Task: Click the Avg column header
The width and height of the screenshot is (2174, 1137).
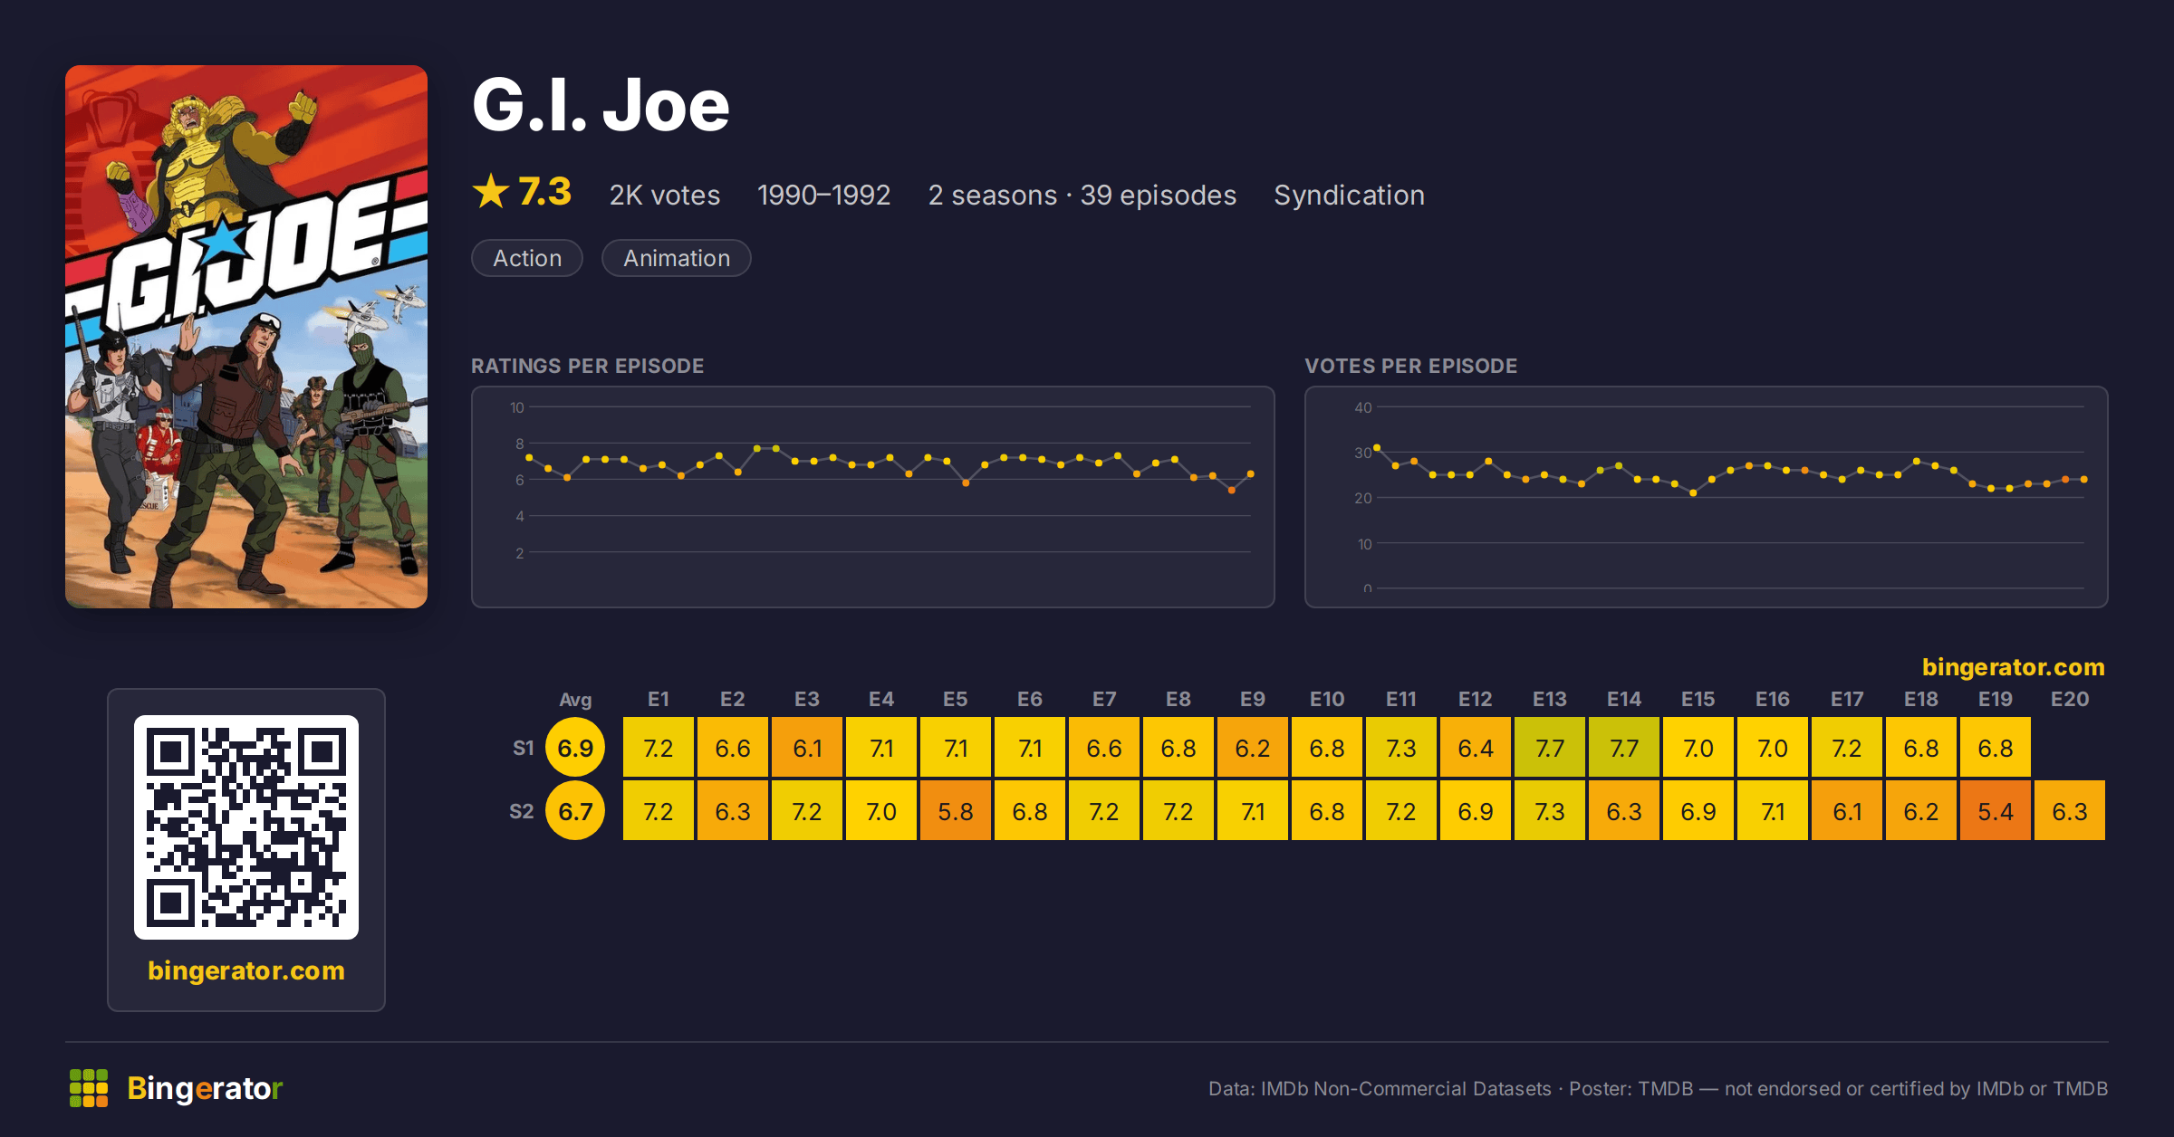Action: (x=575, y=699)
